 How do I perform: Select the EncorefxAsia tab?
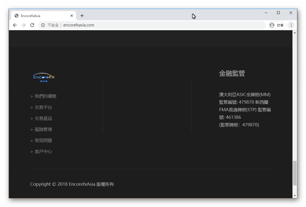click(43, 16)
